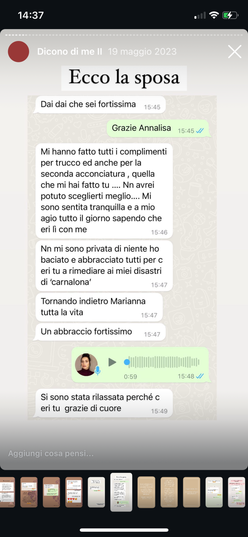Tap the microphone icon on voice message
248x537 pixels.
(98, 370)
